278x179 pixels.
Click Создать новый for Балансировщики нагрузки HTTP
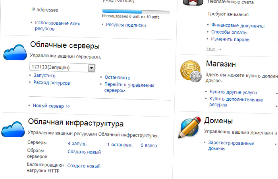(84, 166)
